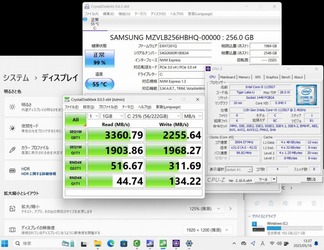The image size is (324, 250).
Task: Run the RND4K Q32T1 test
Action: click(75, 166)
